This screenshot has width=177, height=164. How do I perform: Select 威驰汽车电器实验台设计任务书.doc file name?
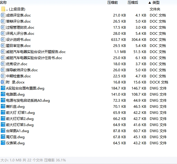coord(34,58)
